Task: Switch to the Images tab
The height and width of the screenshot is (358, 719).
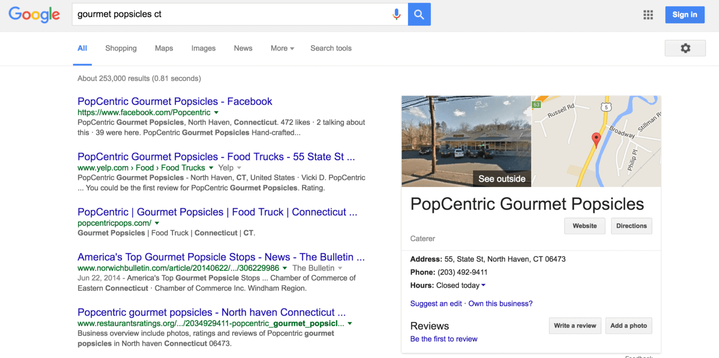Action: [x=203, y=48]
